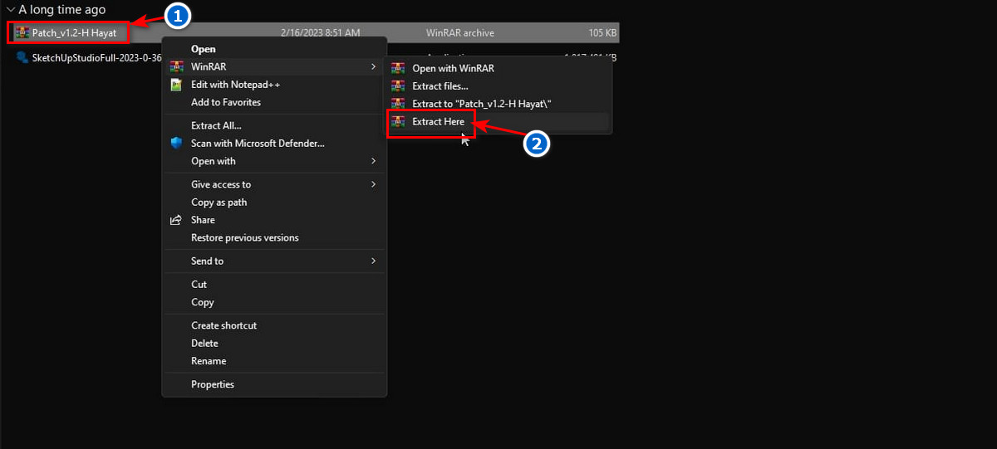
Task: Click Add to Favorites
Action: coord(226,102)
